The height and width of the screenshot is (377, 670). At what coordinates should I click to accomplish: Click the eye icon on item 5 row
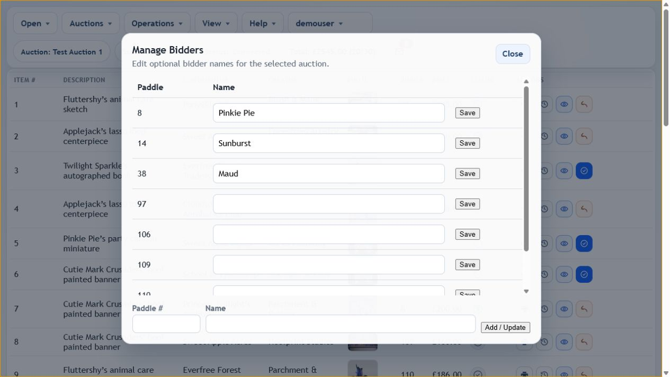(x=564, y=243)
